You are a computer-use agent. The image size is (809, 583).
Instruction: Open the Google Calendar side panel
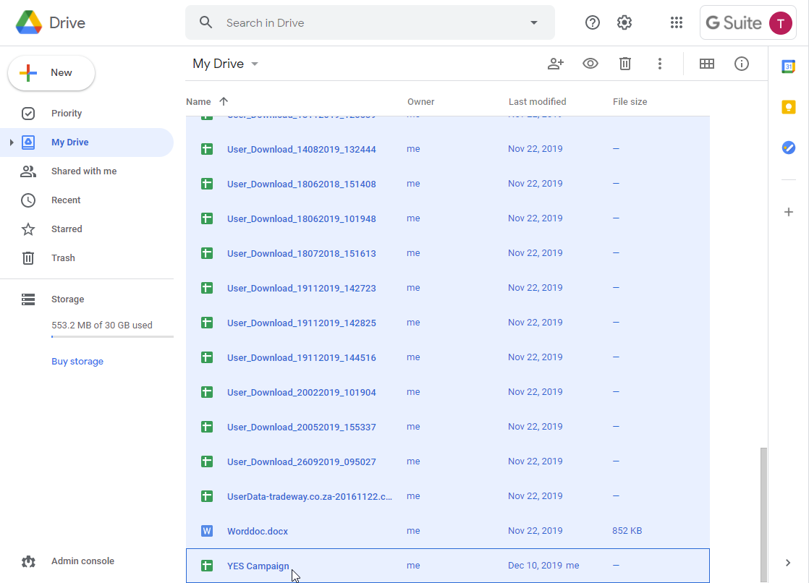coord(788,66)
